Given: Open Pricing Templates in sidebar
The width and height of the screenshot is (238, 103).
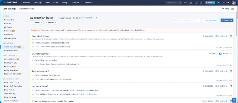Looking at the screenshot, I should point(11,70).
